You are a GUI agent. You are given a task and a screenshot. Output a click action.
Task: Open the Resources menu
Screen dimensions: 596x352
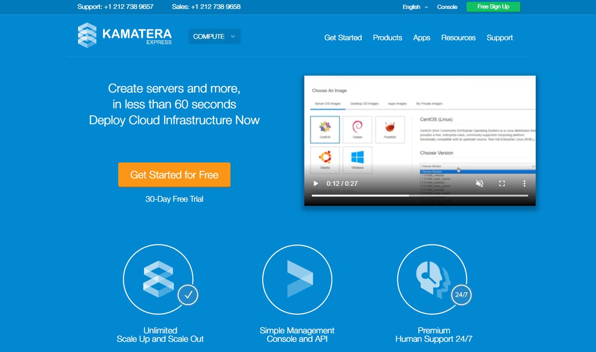tap(458, 38)
